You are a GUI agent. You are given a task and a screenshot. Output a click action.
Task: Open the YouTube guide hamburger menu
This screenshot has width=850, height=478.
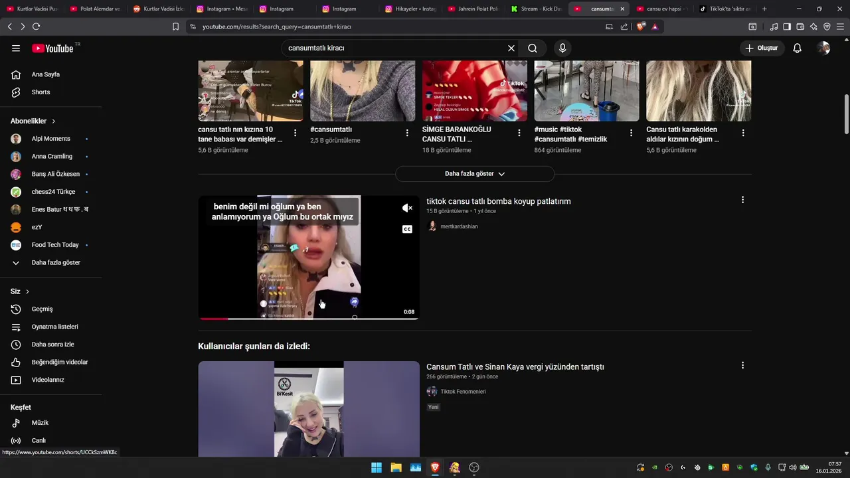click(16, 48)
